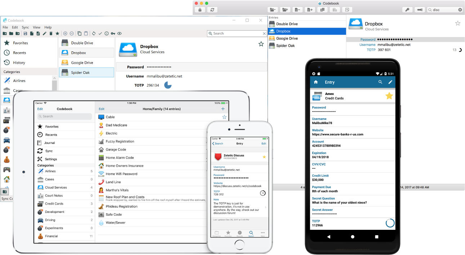Tap the plus icon on iPad entries list
465x255 pixels.
tap(223, 109)
